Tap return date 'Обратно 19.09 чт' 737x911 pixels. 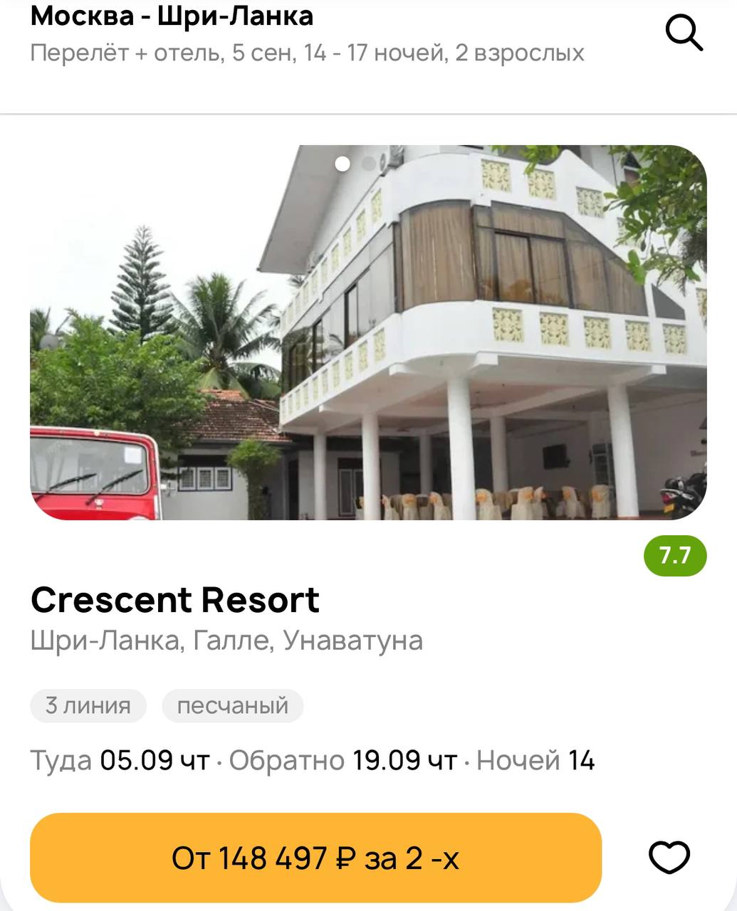point(343,760)
